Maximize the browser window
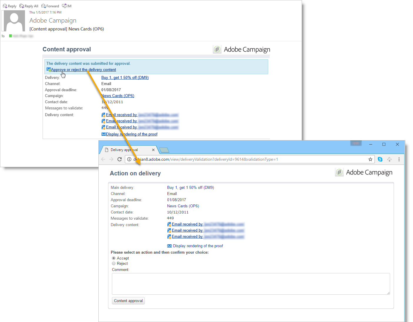This screenshot has height=322, width=413. 384,144
